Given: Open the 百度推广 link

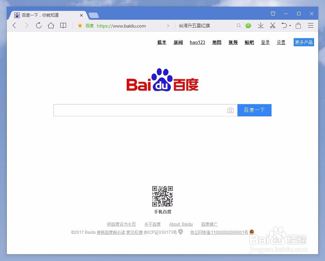Looking at the screenshot, I should pos(210,224).
